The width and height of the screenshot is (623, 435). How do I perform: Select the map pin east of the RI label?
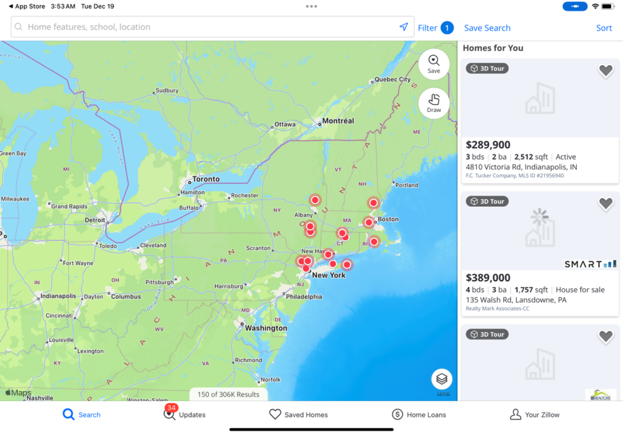click(x=374, y=241)
